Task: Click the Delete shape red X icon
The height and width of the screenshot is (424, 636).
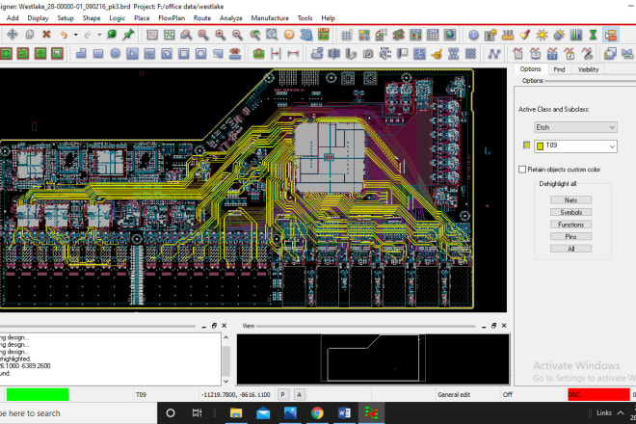Action: [235, 54]
